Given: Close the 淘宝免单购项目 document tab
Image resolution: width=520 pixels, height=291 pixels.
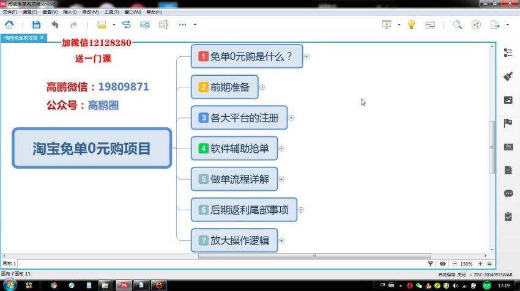Looking at the screenshot, I should 42,38.
